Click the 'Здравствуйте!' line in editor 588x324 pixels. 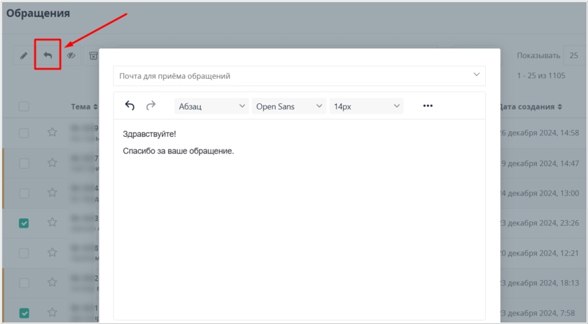click(149, 134)
